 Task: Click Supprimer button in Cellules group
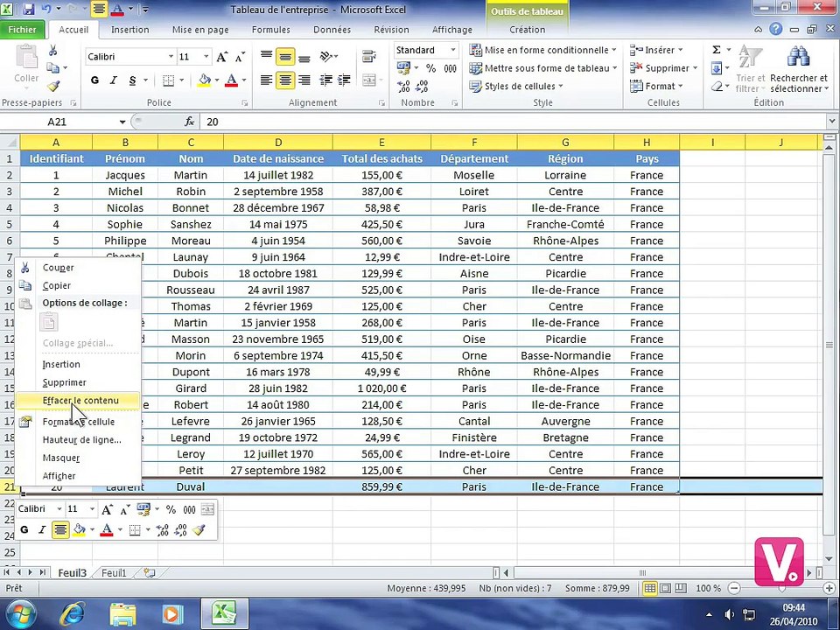(663, 68)
